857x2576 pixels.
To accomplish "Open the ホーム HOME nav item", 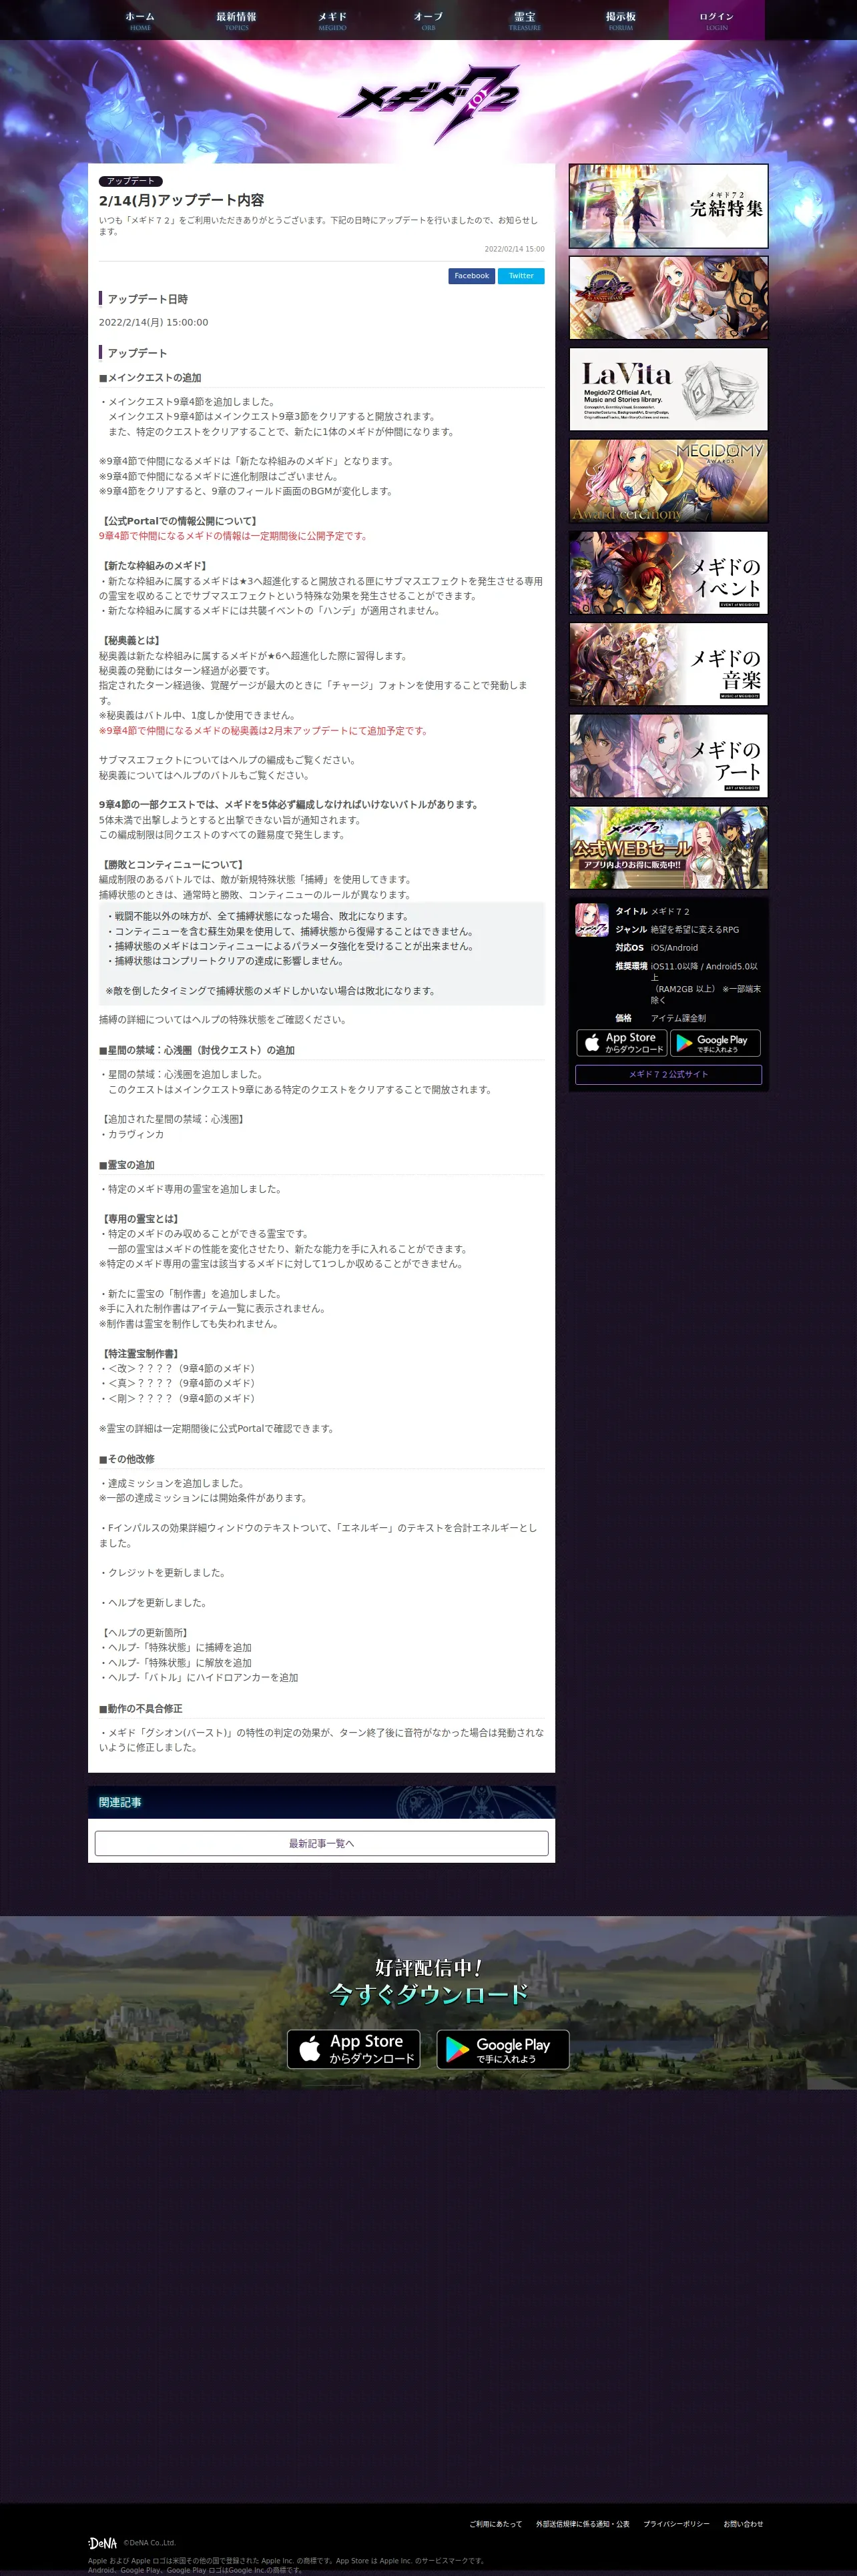I will click(x=140, y=20).
